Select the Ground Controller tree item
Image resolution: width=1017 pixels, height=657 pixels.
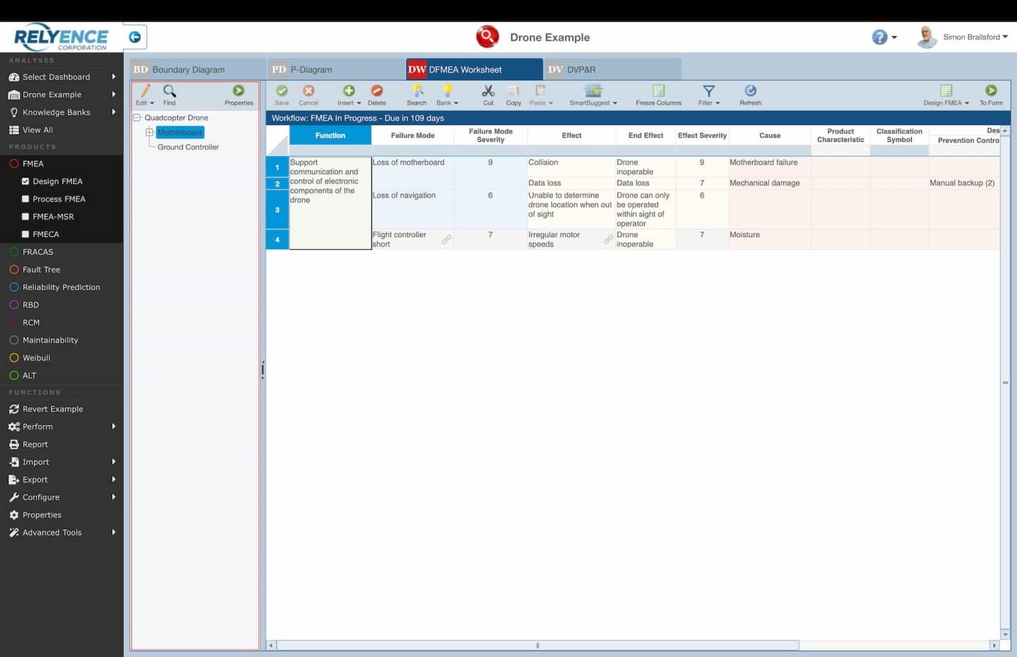click(187, 147)
